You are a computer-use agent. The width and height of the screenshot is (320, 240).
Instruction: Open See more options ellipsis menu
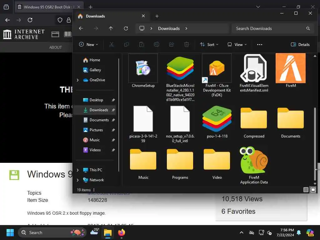[260, 44]
